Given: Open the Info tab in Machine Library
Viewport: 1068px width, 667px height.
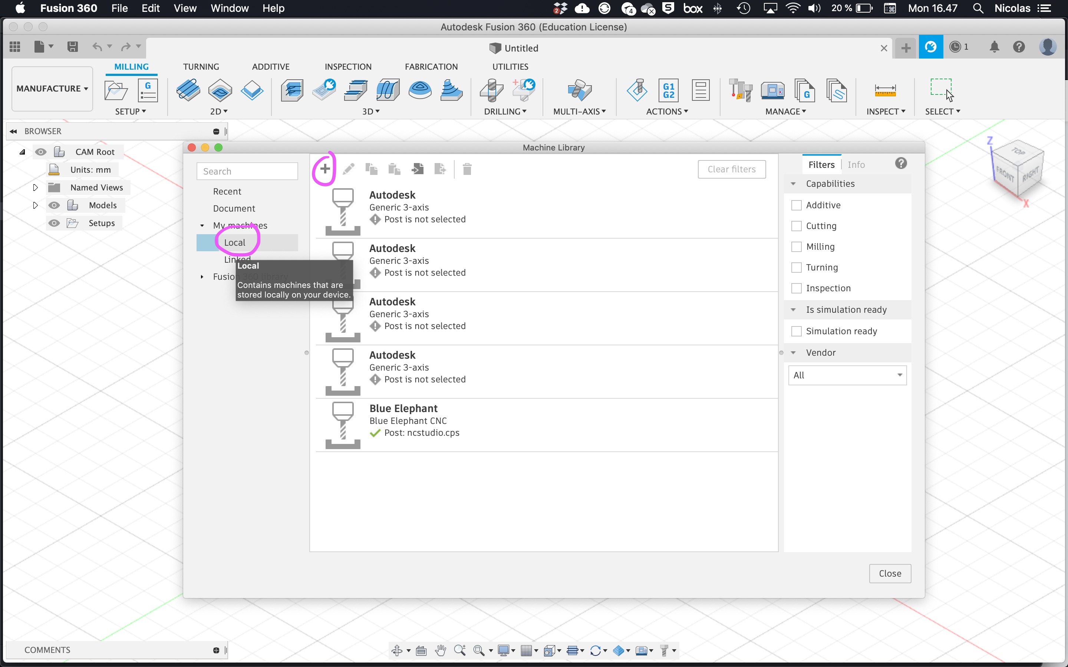Looking at the screenshot, I should 856,165.
